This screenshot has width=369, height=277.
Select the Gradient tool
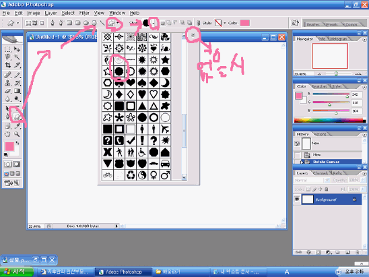click(17, 91)
